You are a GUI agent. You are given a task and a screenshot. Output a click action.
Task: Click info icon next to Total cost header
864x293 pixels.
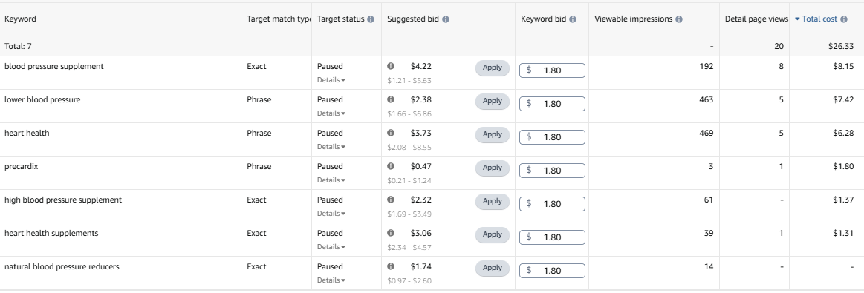tap(844, 19)
